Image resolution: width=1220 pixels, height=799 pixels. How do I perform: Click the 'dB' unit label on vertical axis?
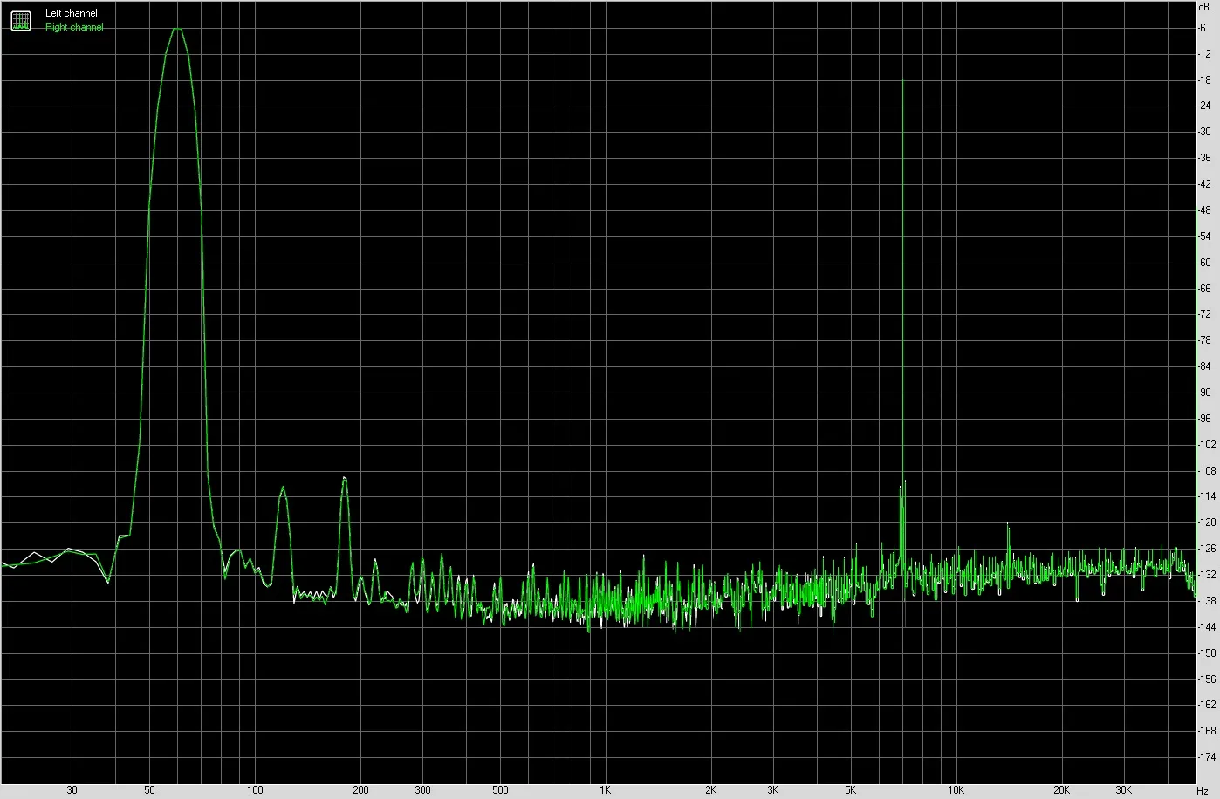click(1204, 6)
